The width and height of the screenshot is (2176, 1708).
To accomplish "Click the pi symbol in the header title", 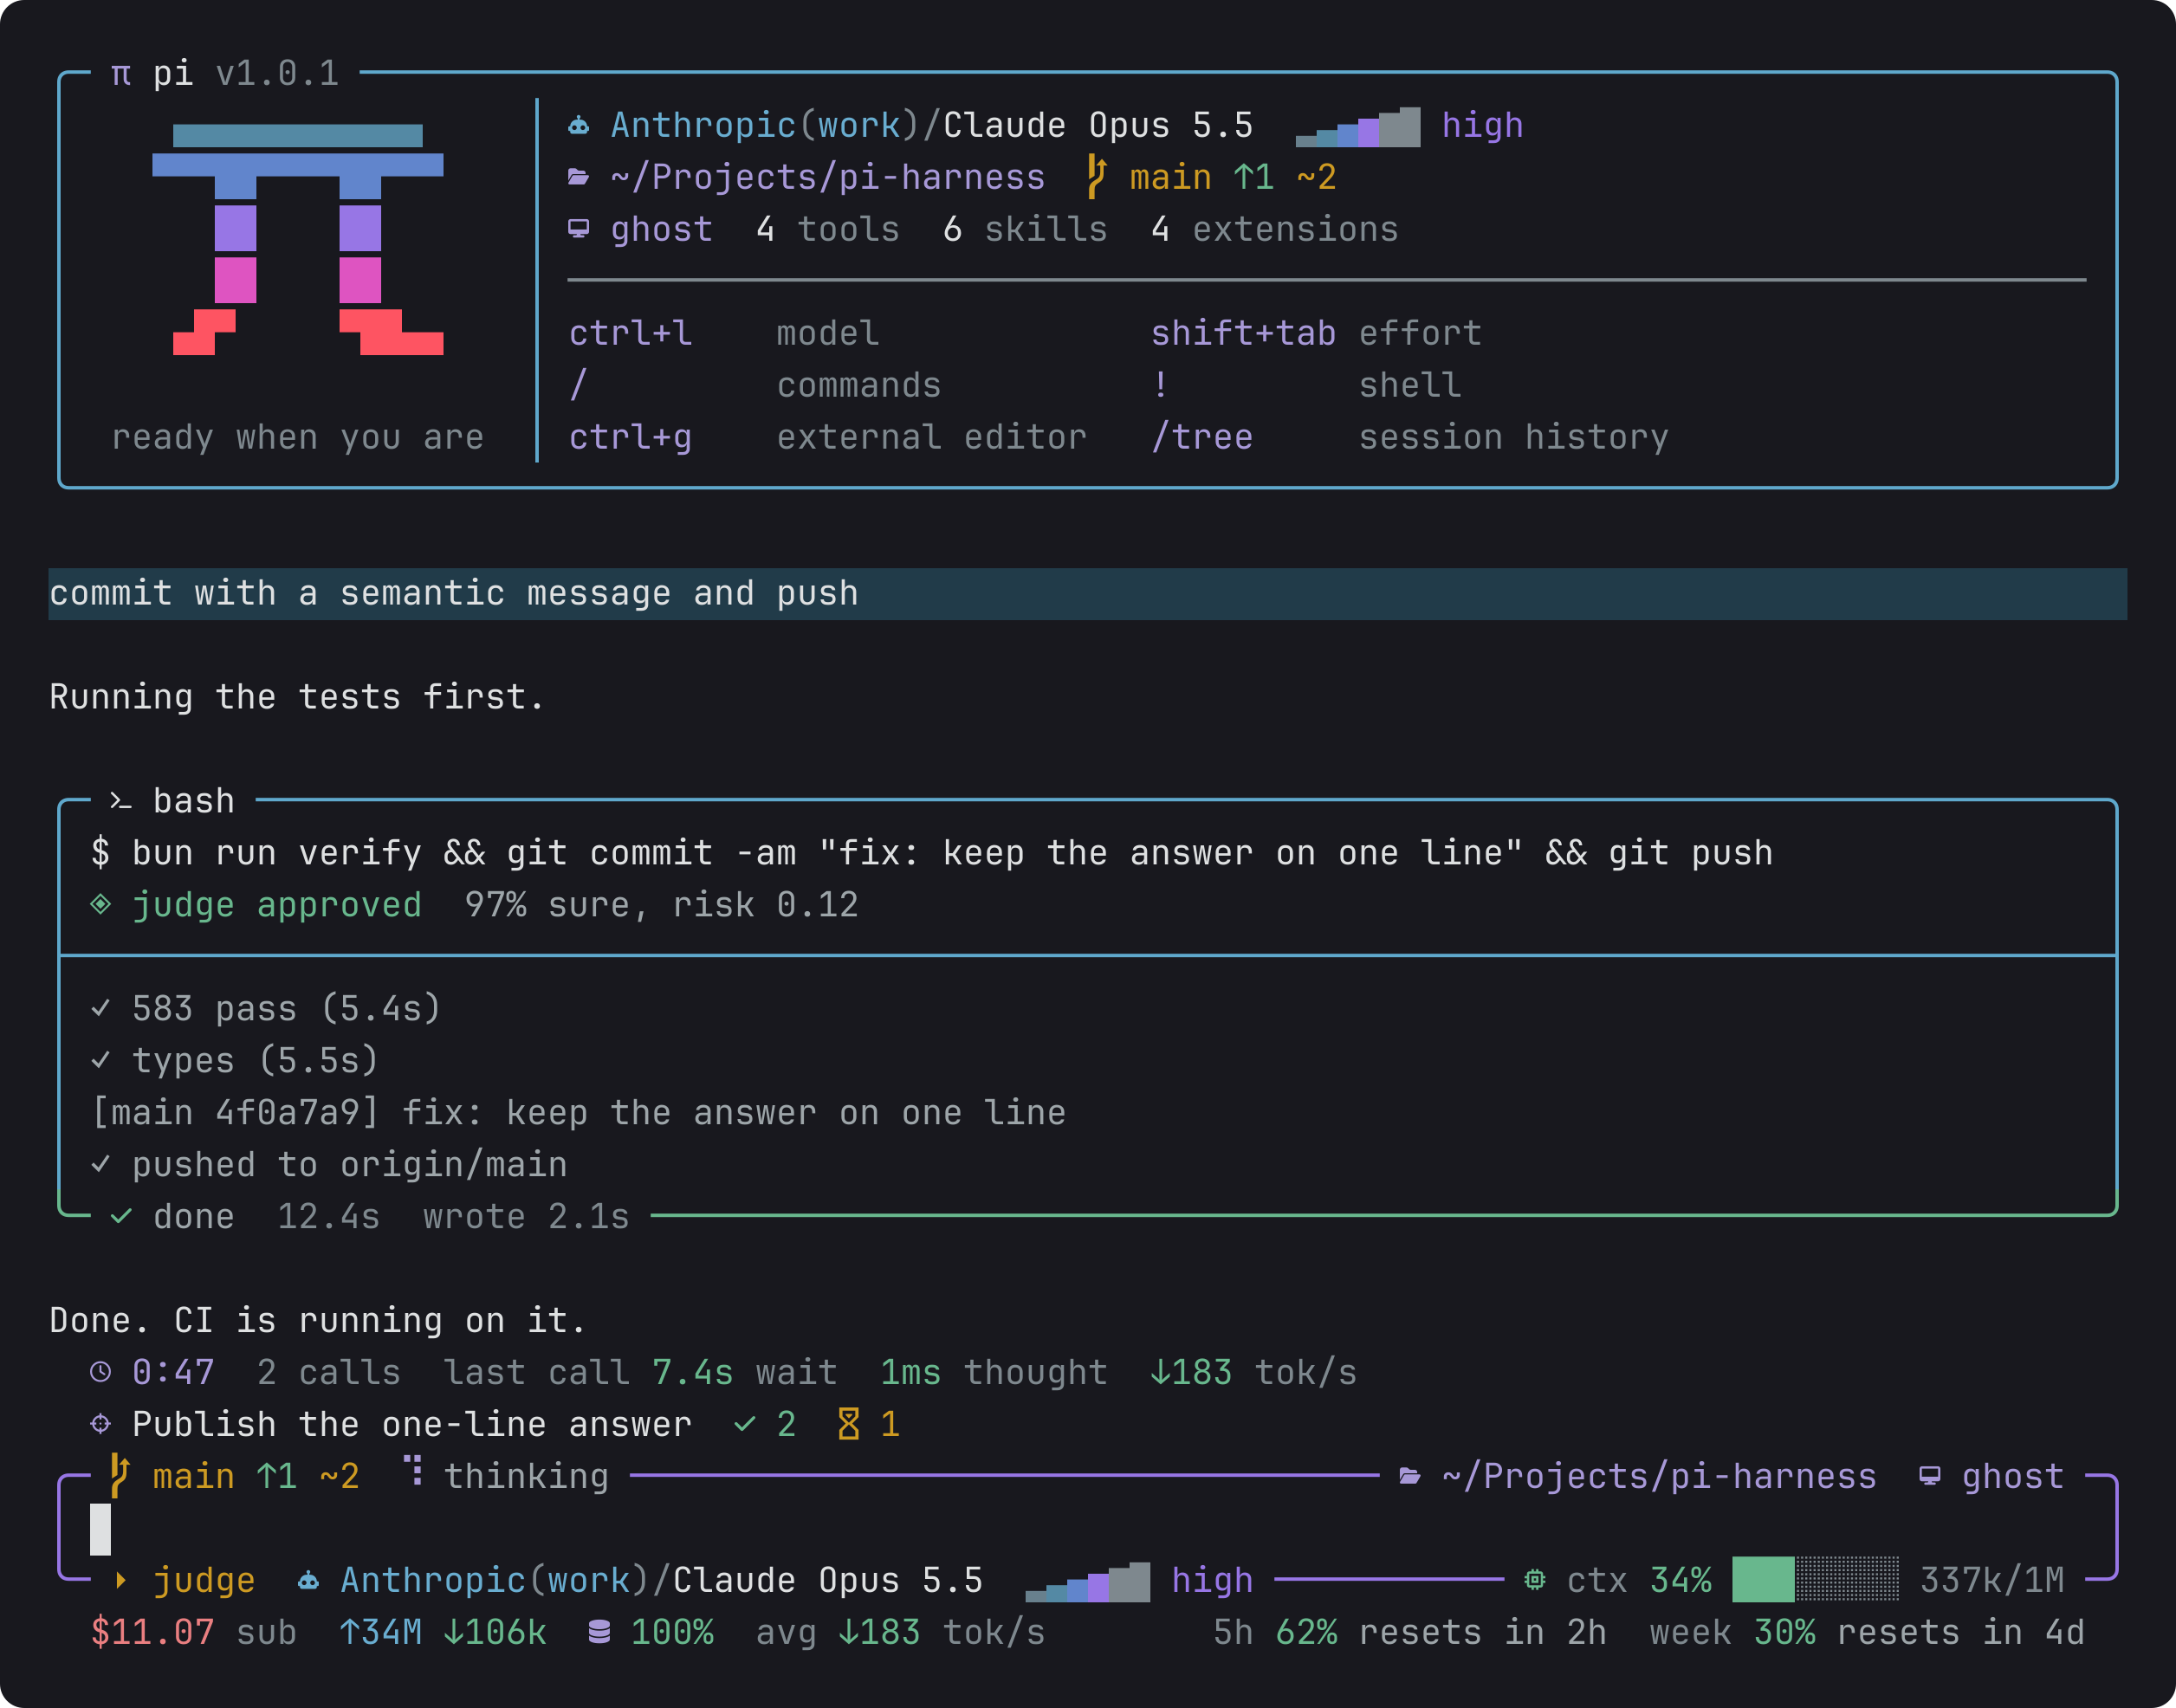I will pos(121,74).
